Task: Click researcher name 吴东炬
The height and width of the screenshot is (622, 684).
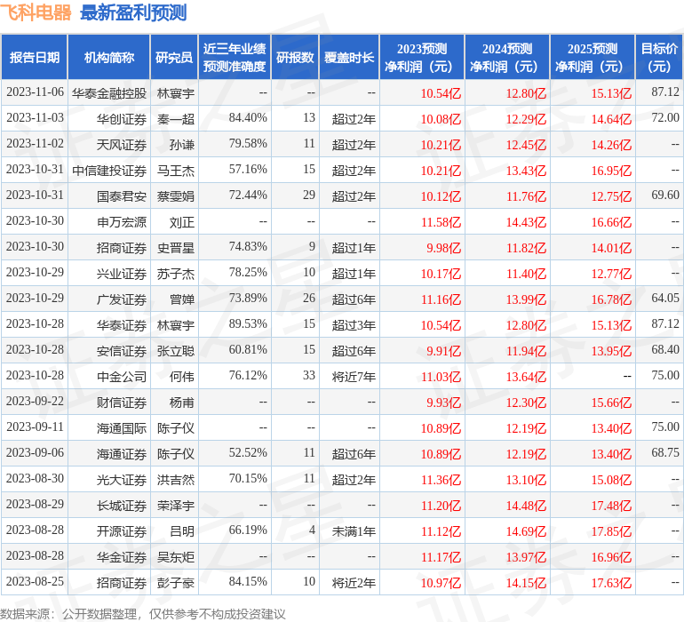Action: (176, 556)
